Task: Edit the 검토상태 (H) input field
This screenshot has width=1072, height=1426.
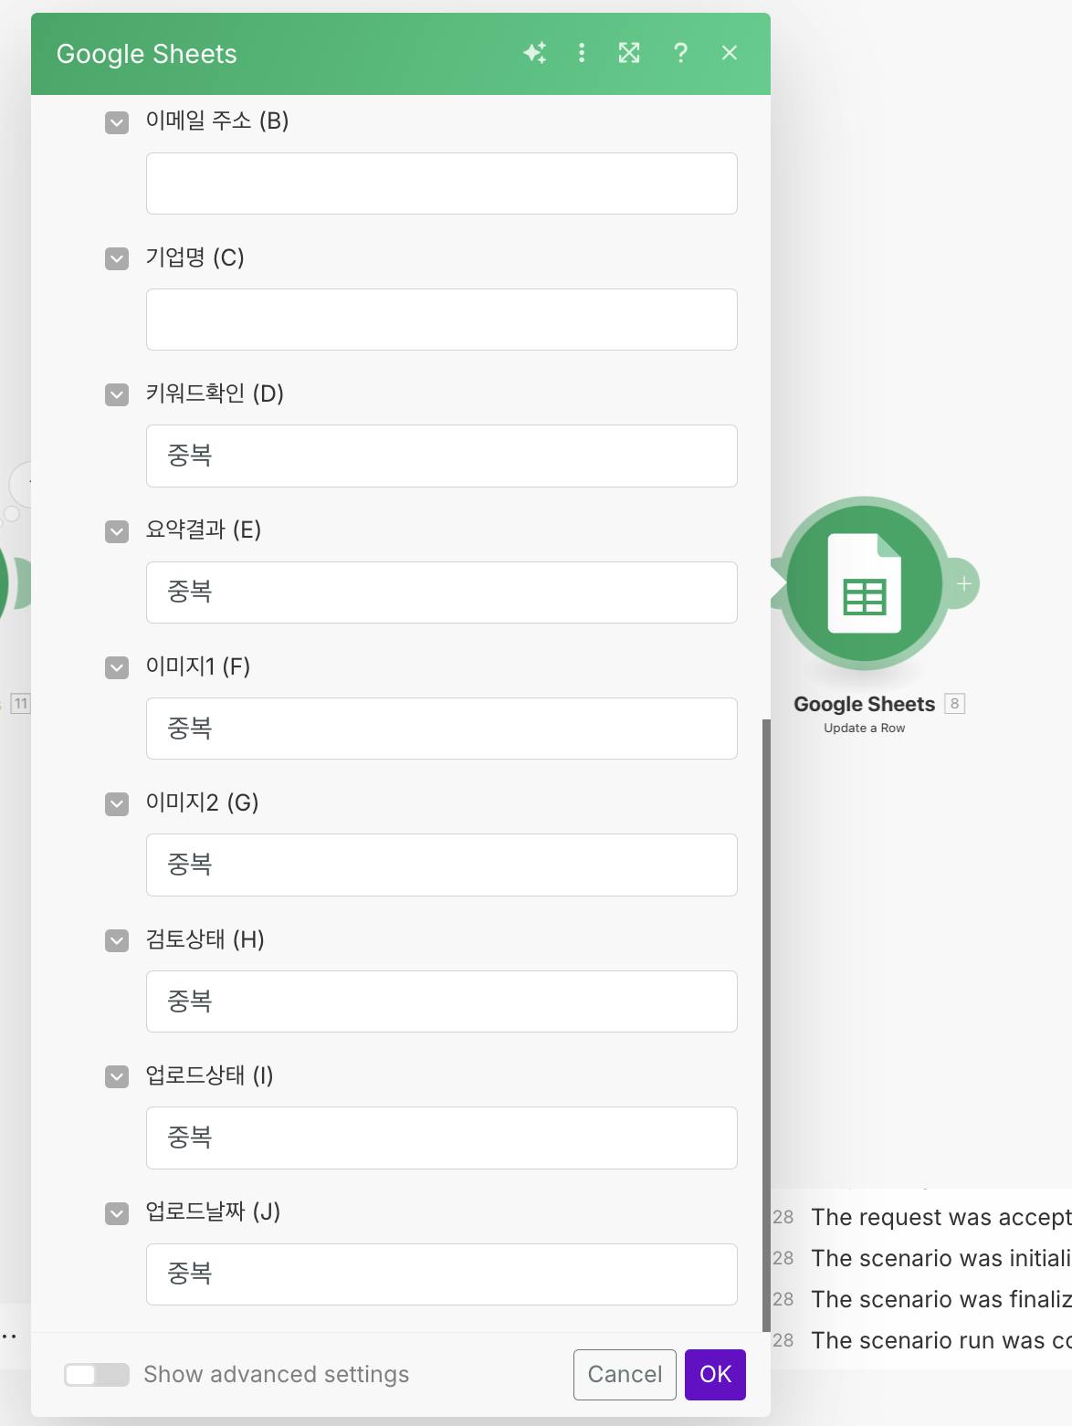Action: click(x=442, y=1001)
